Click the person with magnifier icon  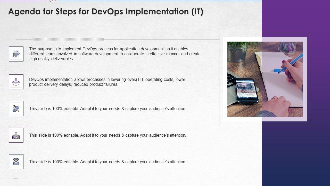pos(16,109)
